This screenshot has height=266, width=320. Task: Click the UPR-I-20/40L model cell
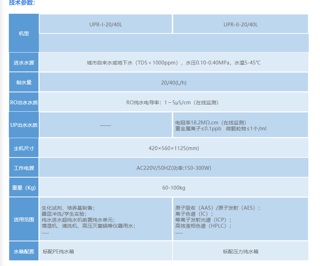[105, 25]
